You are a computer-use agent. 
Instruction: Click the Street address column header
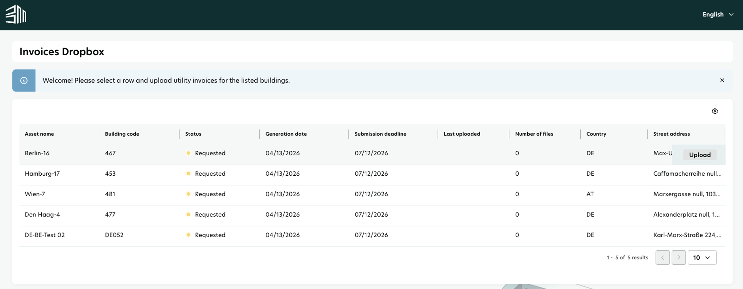[x=671, y=134]
